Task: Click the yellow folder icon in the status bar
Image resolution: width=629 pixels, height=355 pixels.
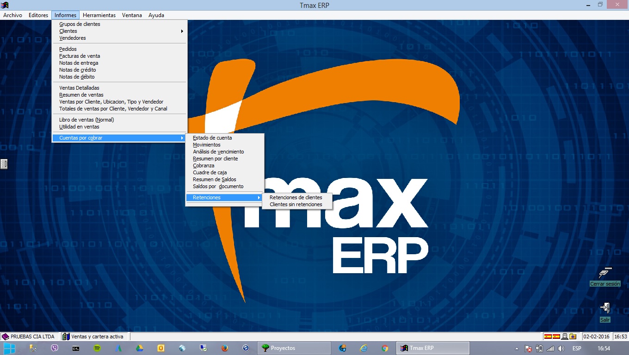Action: pyautogui.click(x=573, y=337)
